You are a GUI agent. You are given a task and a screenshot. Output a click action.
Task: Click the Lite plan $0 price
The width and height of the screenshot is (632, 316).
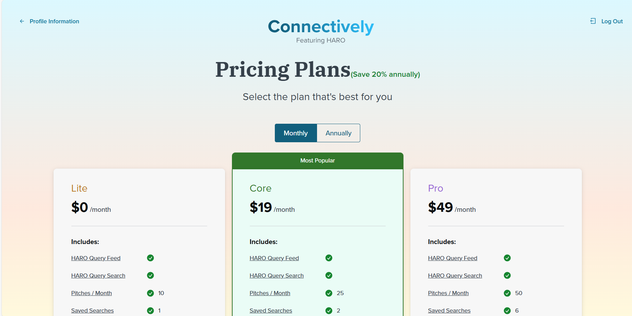[80, 207]
